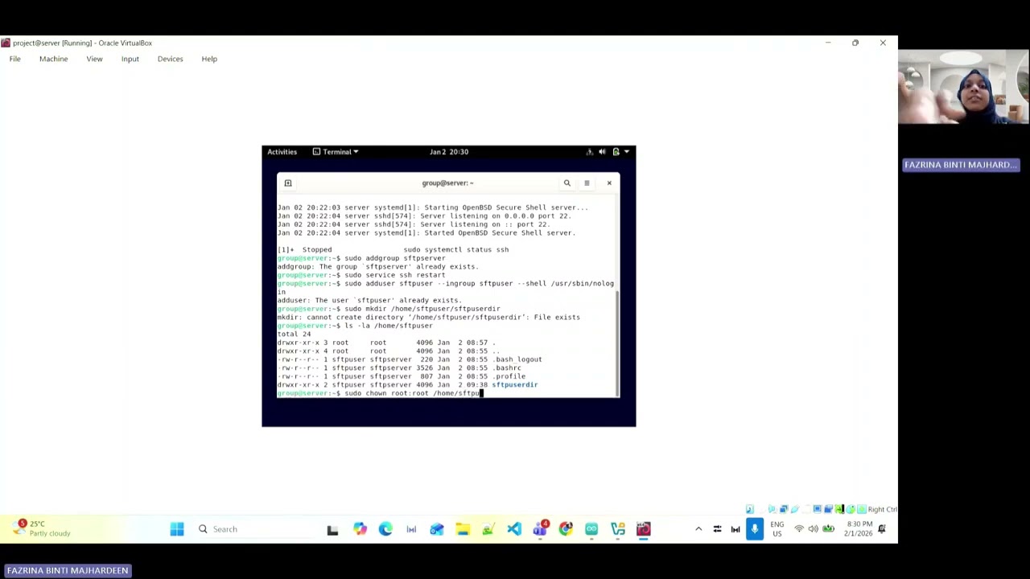
Task: Open the terminal hamburger menu
Action: 587,183
